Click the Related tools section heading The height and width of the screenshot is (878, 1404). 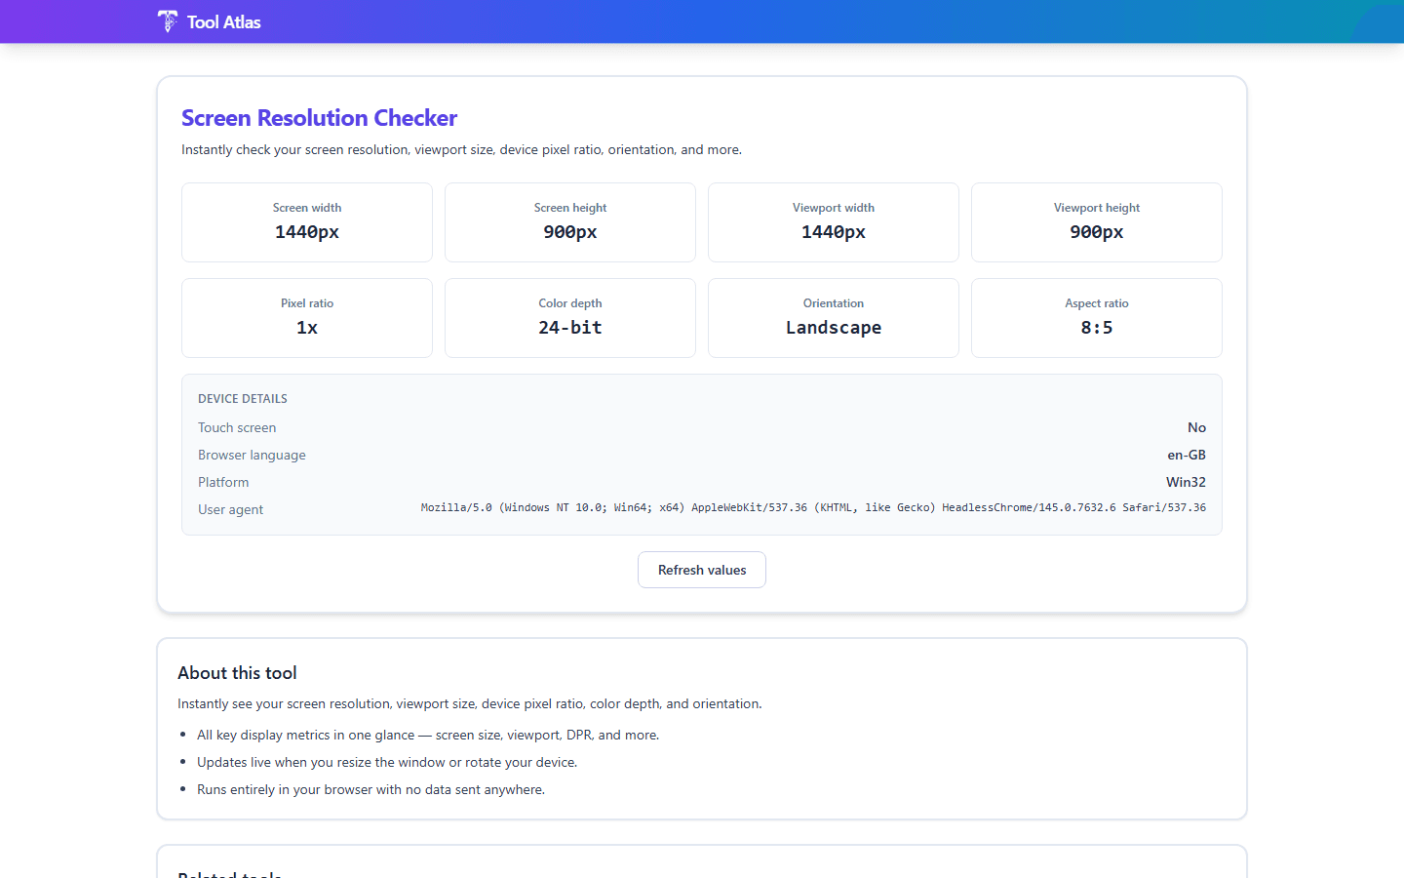click(230, 873)
